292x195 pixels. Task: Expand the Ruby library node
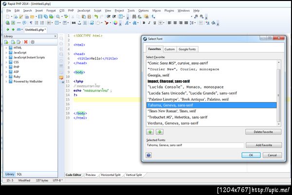click(6, 77)
